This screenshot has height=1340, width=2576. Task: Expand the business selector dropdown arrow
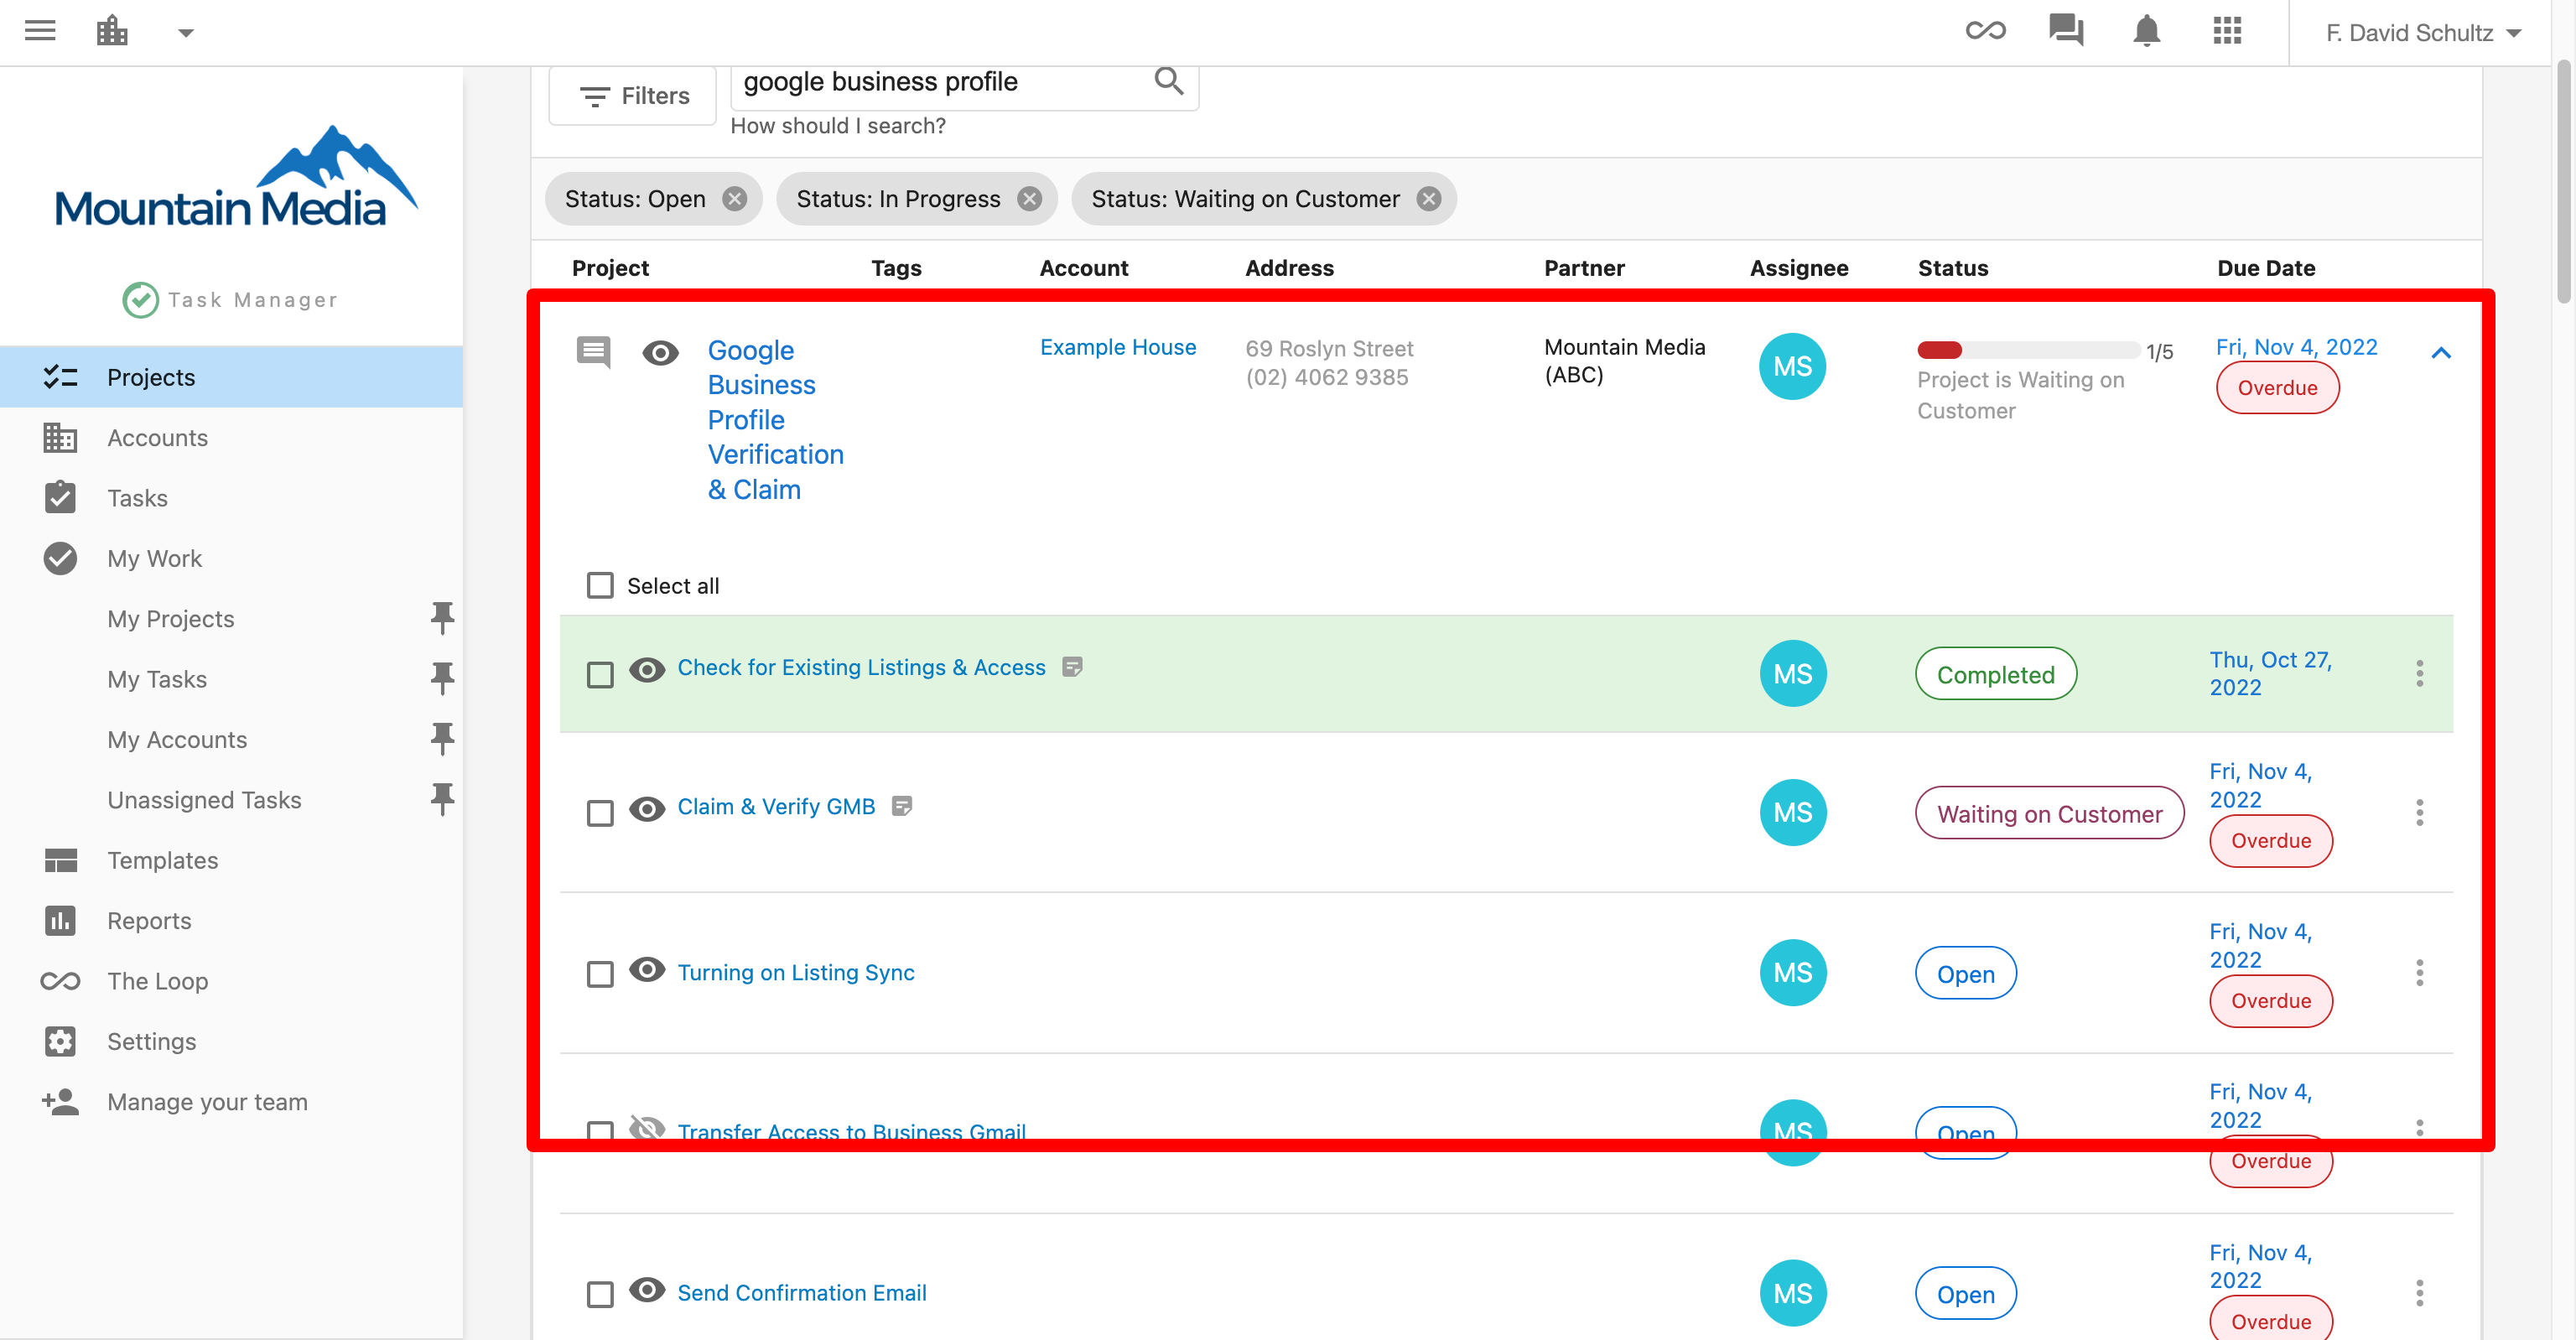pyautogui.click(x=186, y=33)
